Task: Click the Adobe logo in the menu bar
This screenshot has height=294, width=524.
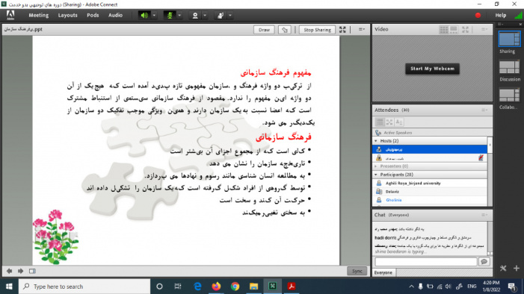Action: pos(10,16)
